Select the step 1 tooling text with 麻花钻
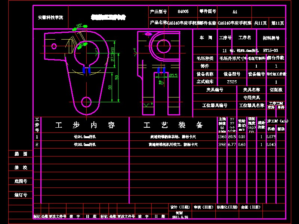299x224 pixels. coord(173,137)
